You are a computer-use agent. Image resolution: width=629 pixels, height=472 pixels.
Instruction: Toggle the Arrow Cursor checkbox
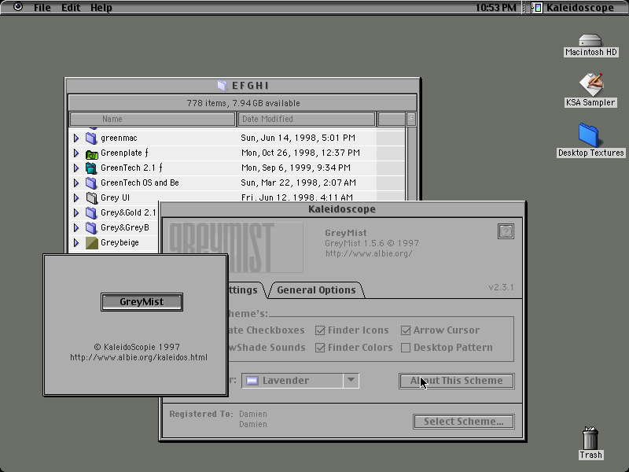406,330
